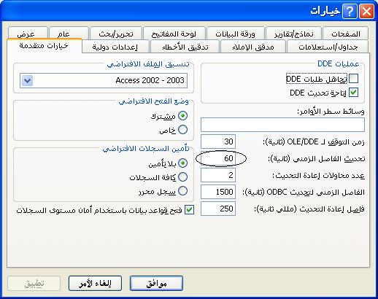Check the تجاهل طلبات DDE box
This screenshot has width=378, height=299.
(353, 79)
